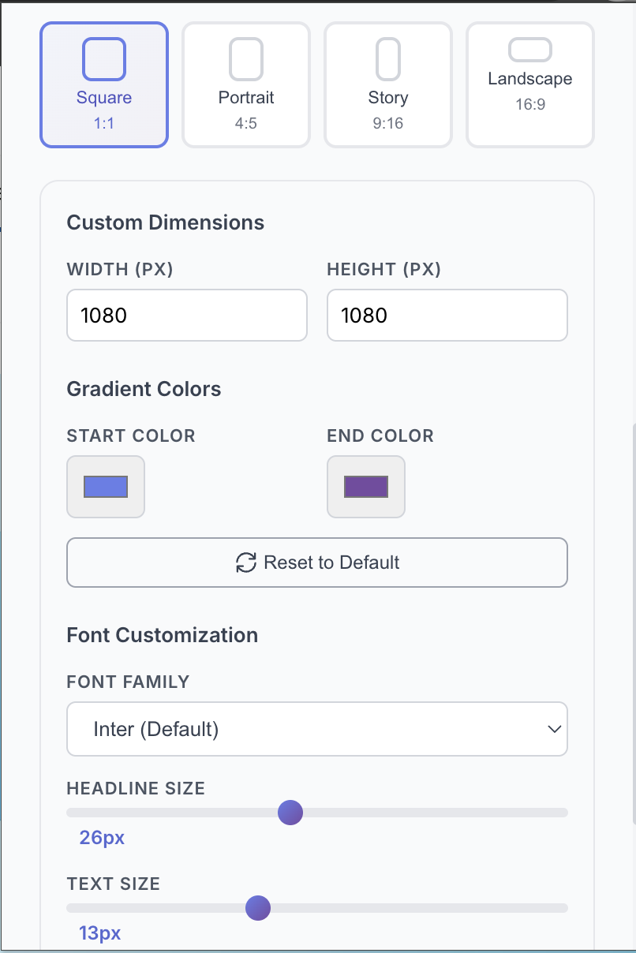
Task: Open the Font Family dropdown
Action: coord(316,729)
